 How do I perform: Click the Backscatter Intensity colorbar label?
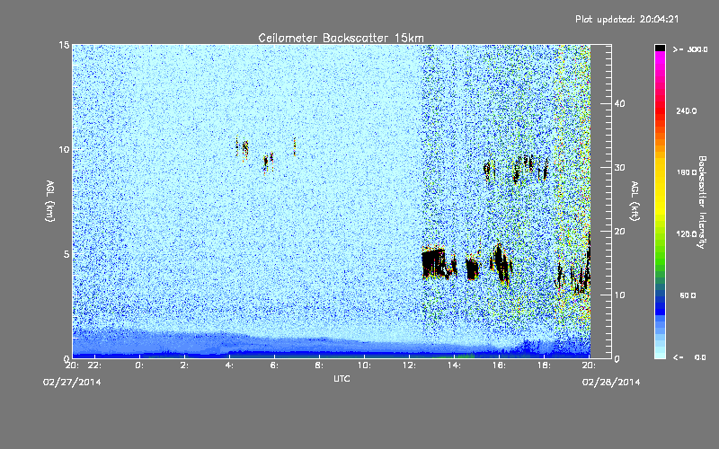pyautogui.click(x=701, y=202)
